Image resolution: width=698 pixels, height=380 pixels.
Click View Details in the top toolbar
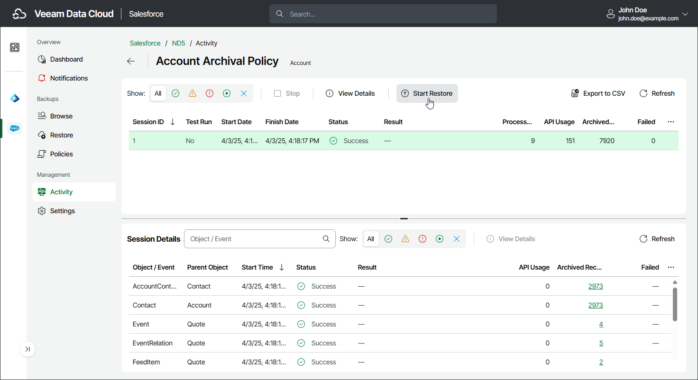350,93
